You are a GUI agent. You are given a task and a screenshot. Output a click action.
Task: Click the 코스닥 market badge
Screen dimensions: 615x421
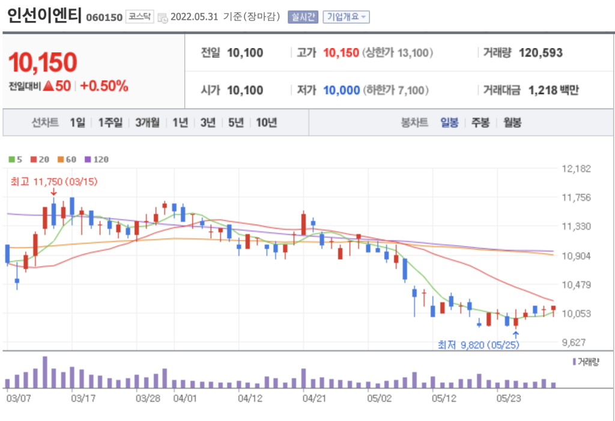[140, 17]
